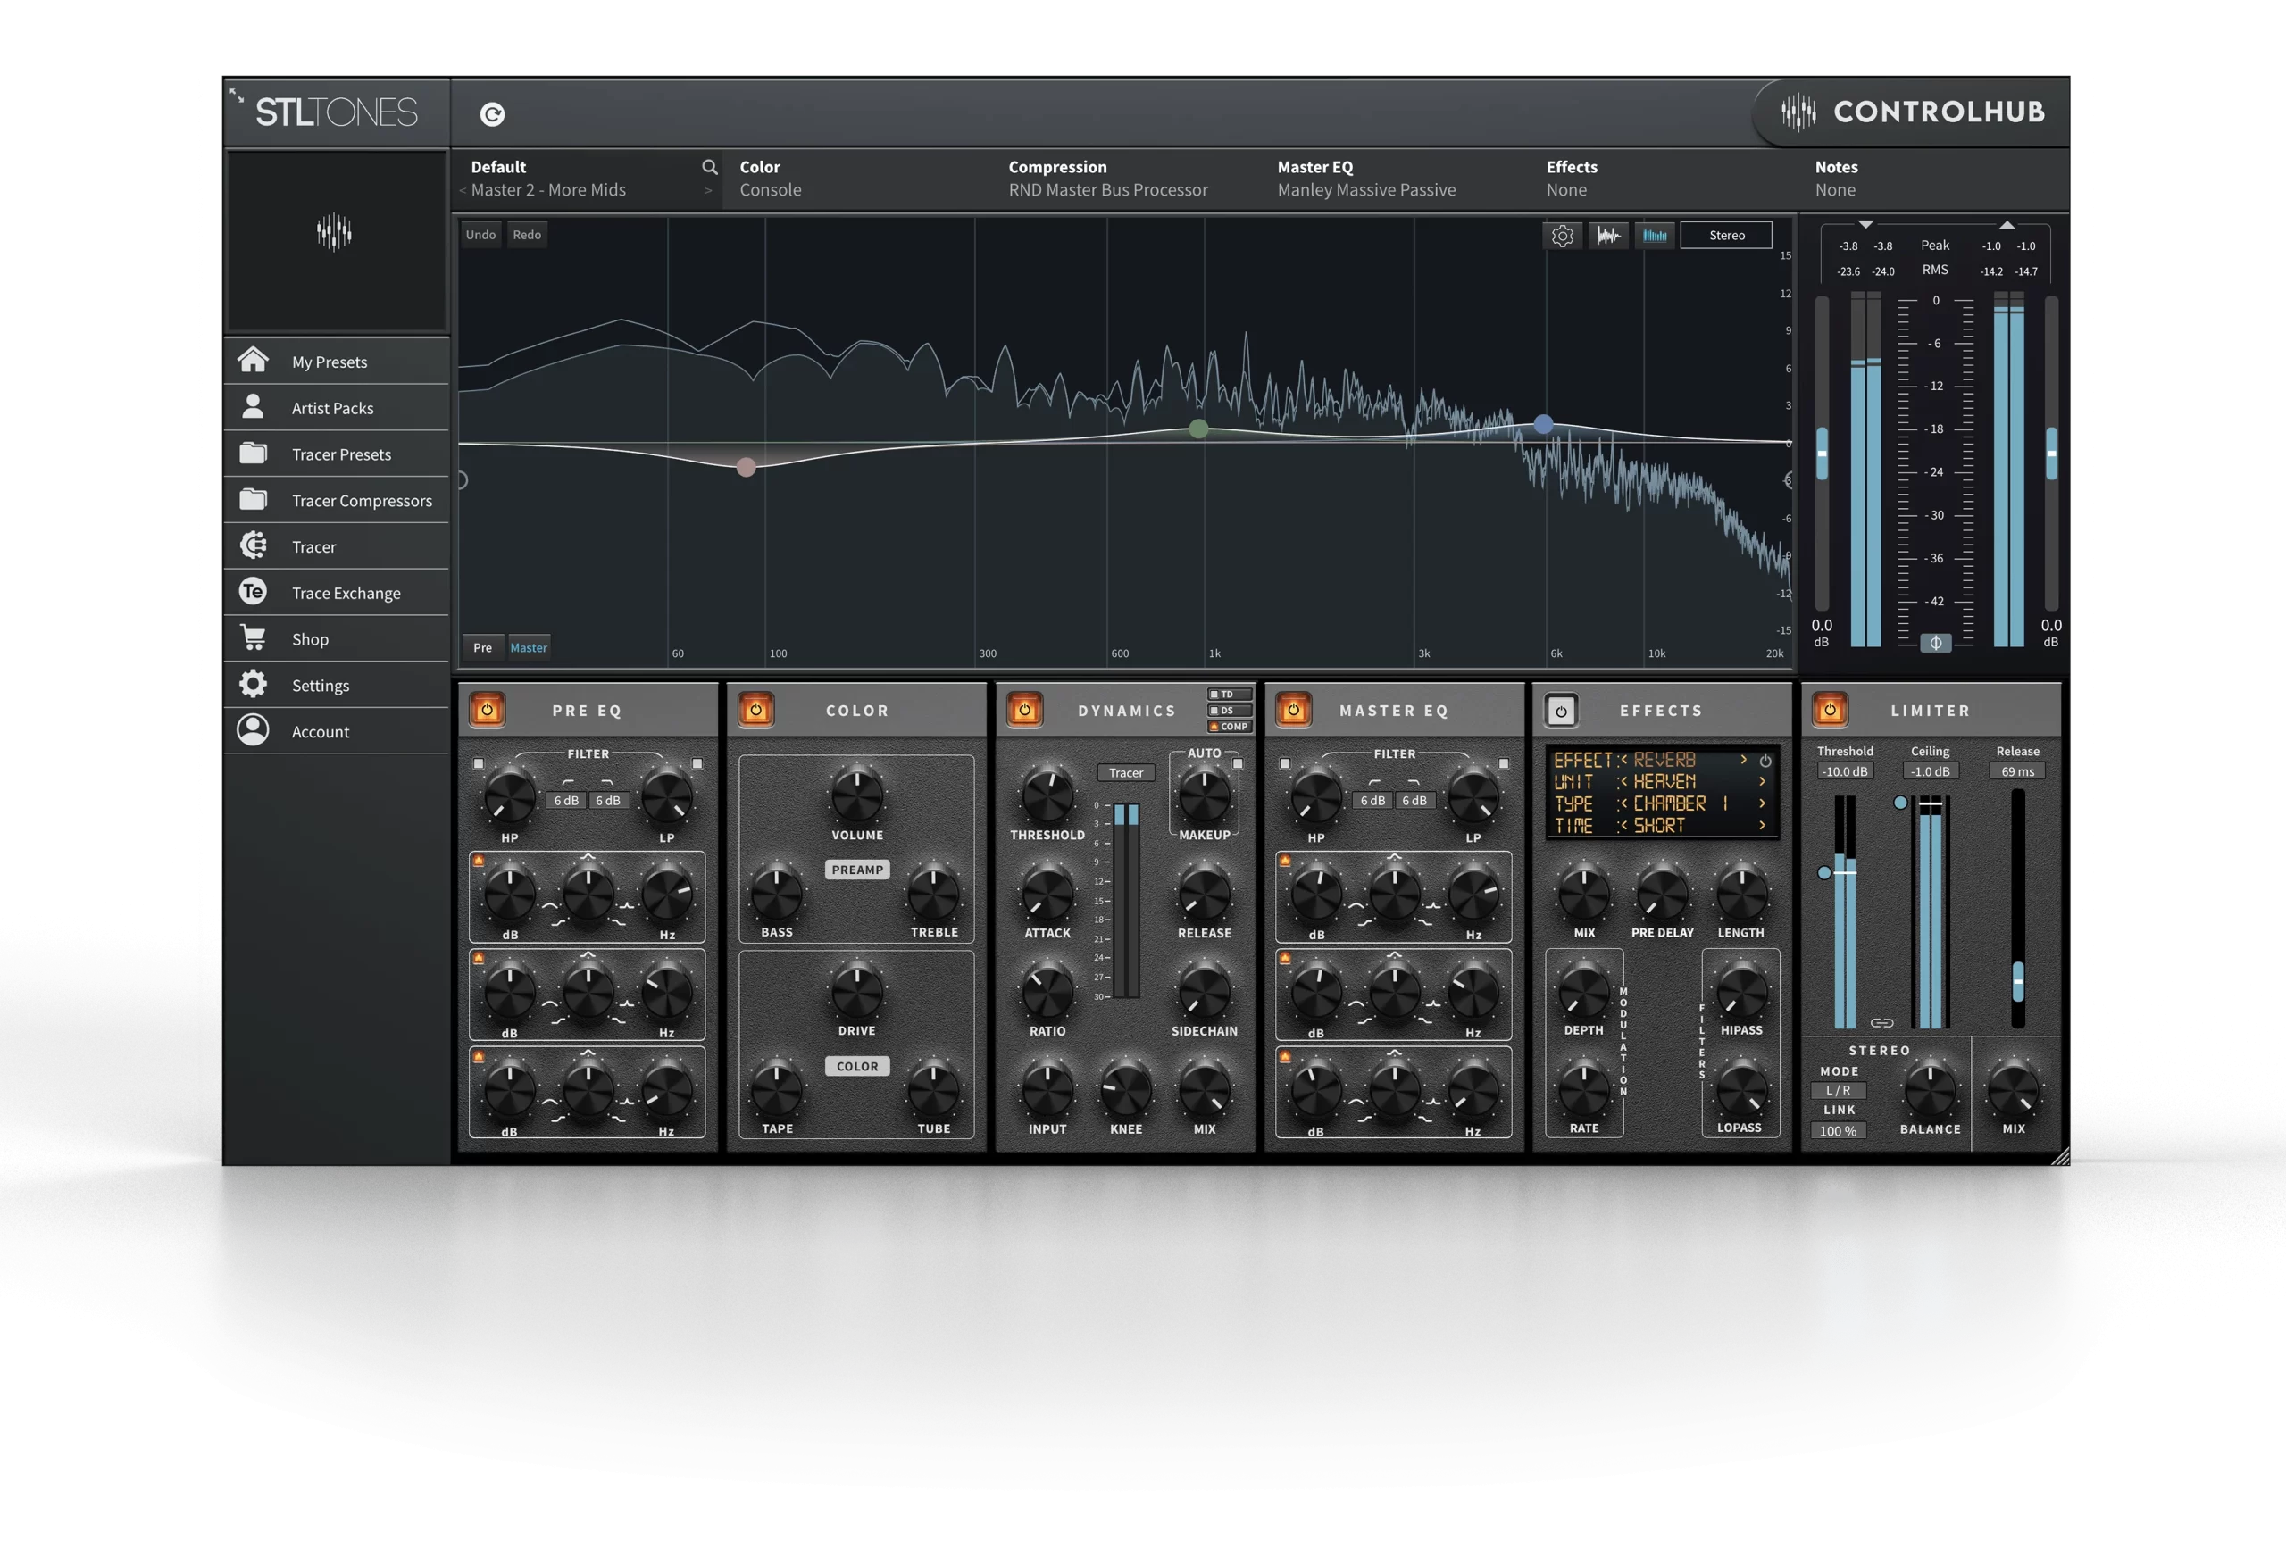Viewport: 2286px width, 1565px height.
Task: Enable the Master EQ LP filter checkbox
Action: (1503, 763)
